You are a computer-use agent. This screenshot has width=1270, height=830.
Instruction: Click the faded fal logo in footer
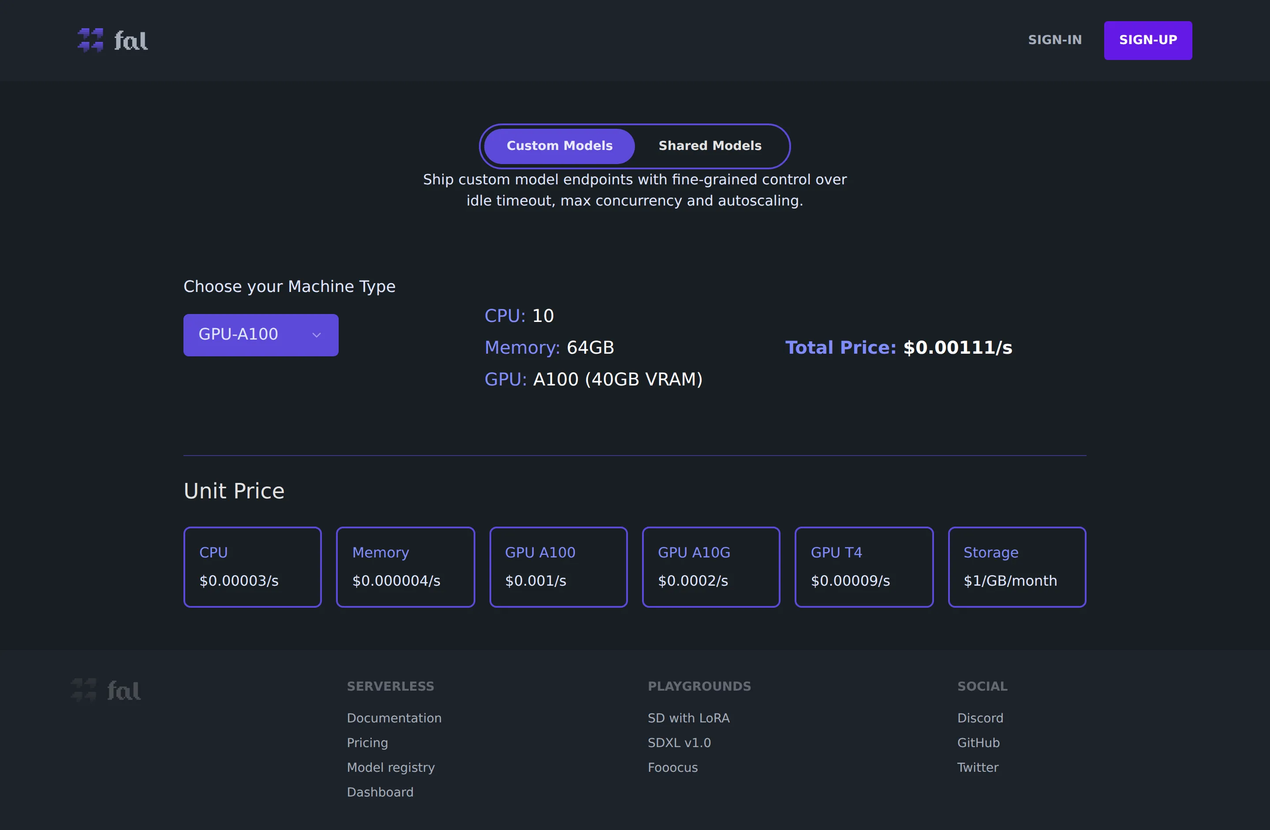click(106, 690)
